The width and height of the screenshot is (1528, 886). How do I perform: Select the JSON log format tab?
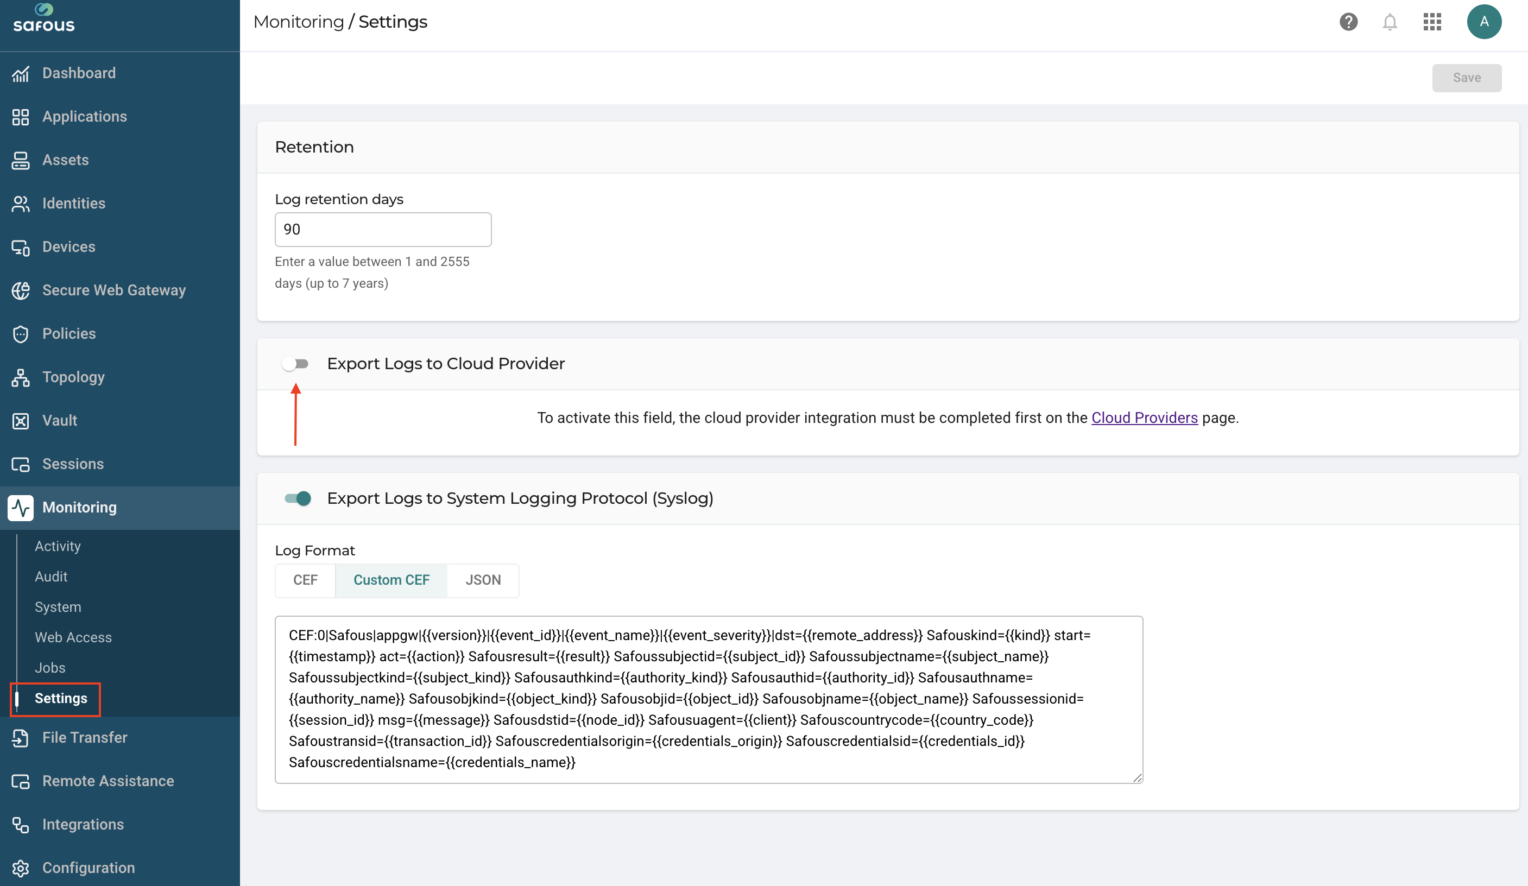click(x=483, y=580)
